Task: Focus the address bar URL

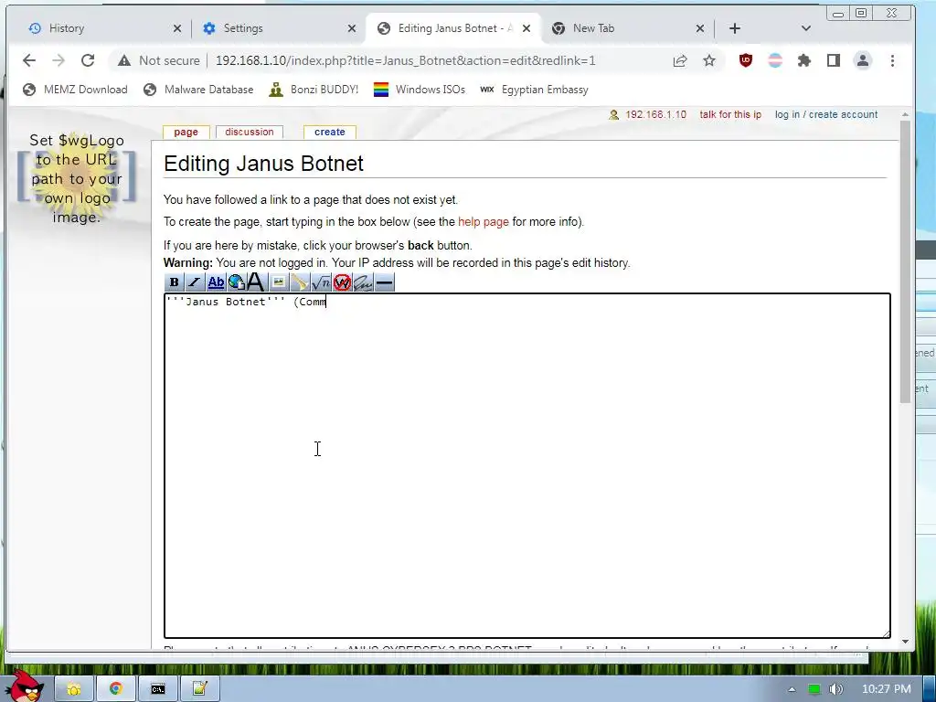Action: click(x=405, y=60)
